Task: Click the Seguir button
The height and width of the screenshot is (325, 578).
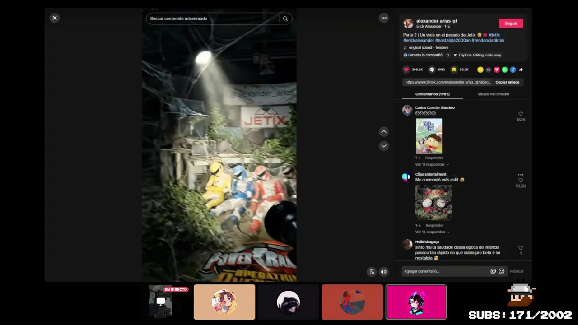Action: (x=511, y=23)
